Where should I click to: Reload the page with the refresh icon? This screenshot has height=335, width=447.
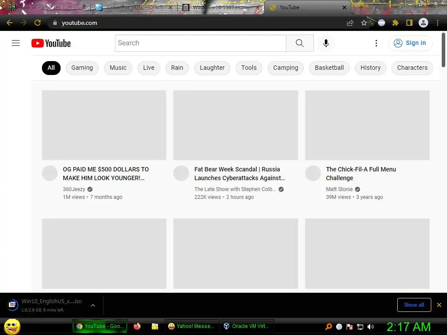click(38, 23)
